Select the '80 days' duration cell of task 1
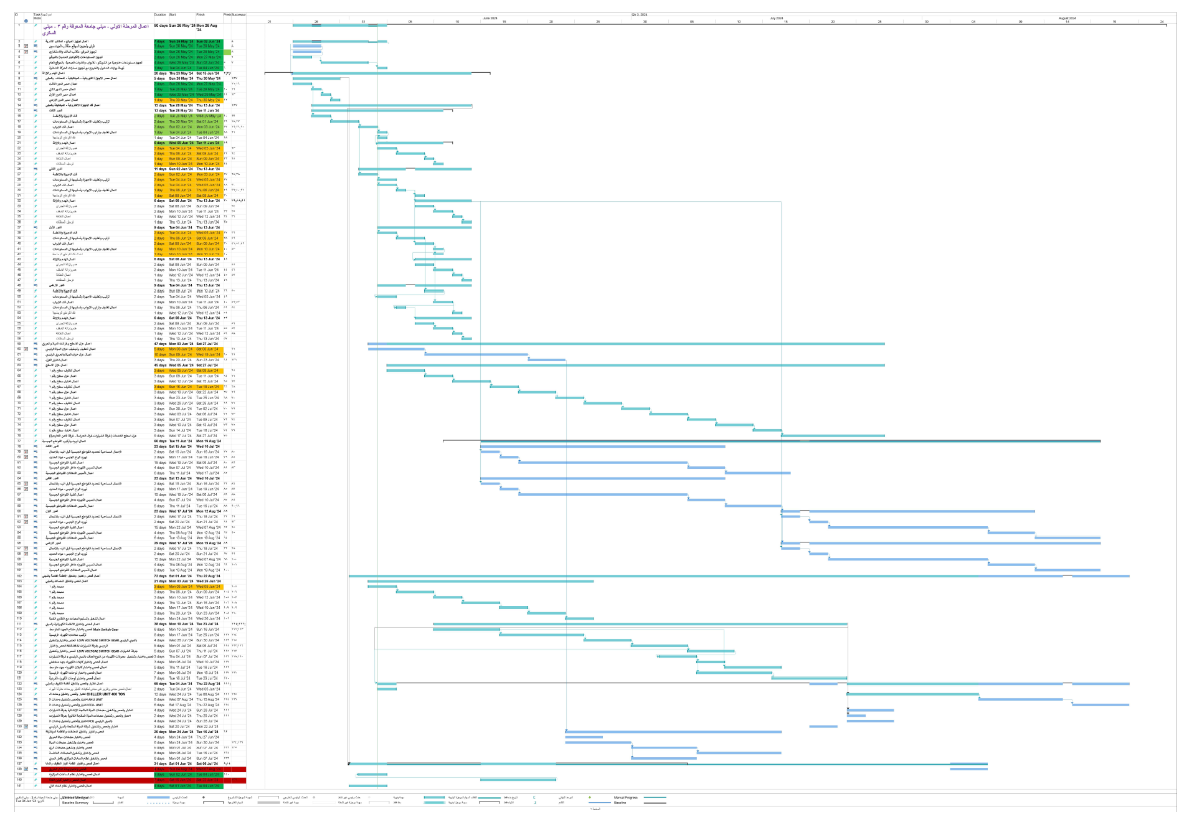This screenshot has height=822, width=1202. (x=161, y=26)
